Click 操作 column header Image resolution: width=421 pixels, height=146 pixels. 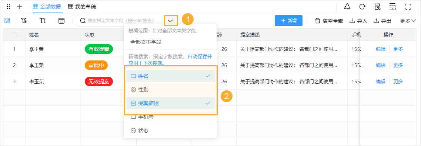click(388, 35)
